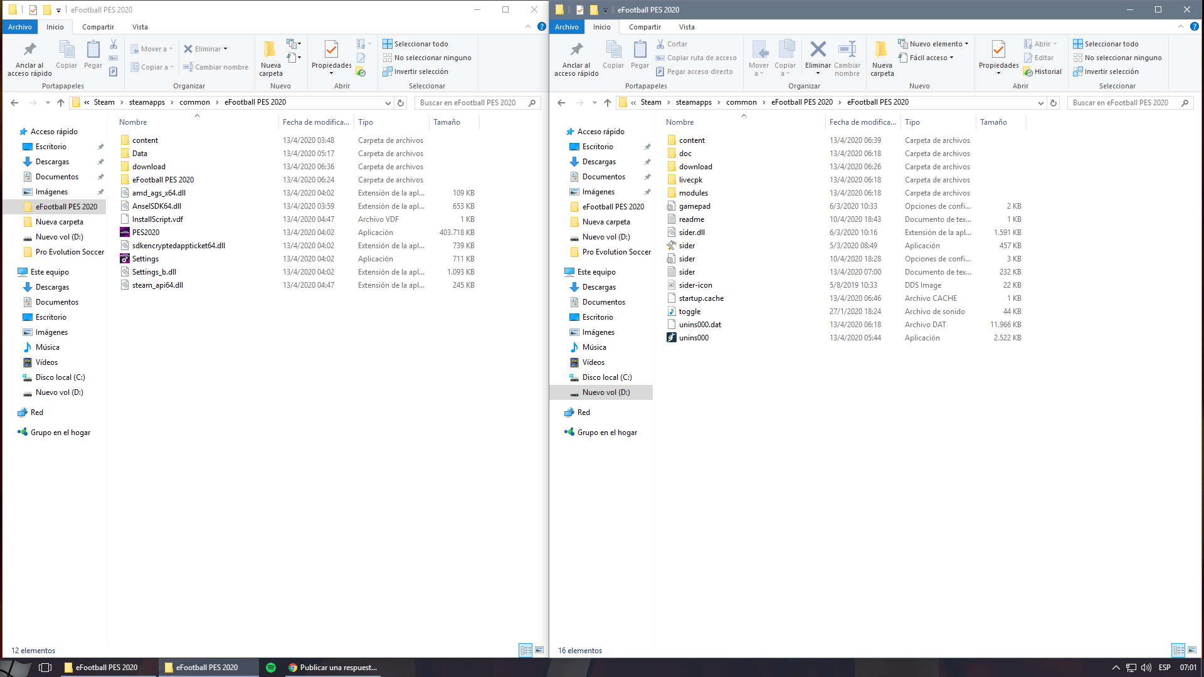The image size is (1204, 677).
Task: Click Cambiar nombre icon in right window
Action: [847, 50]
